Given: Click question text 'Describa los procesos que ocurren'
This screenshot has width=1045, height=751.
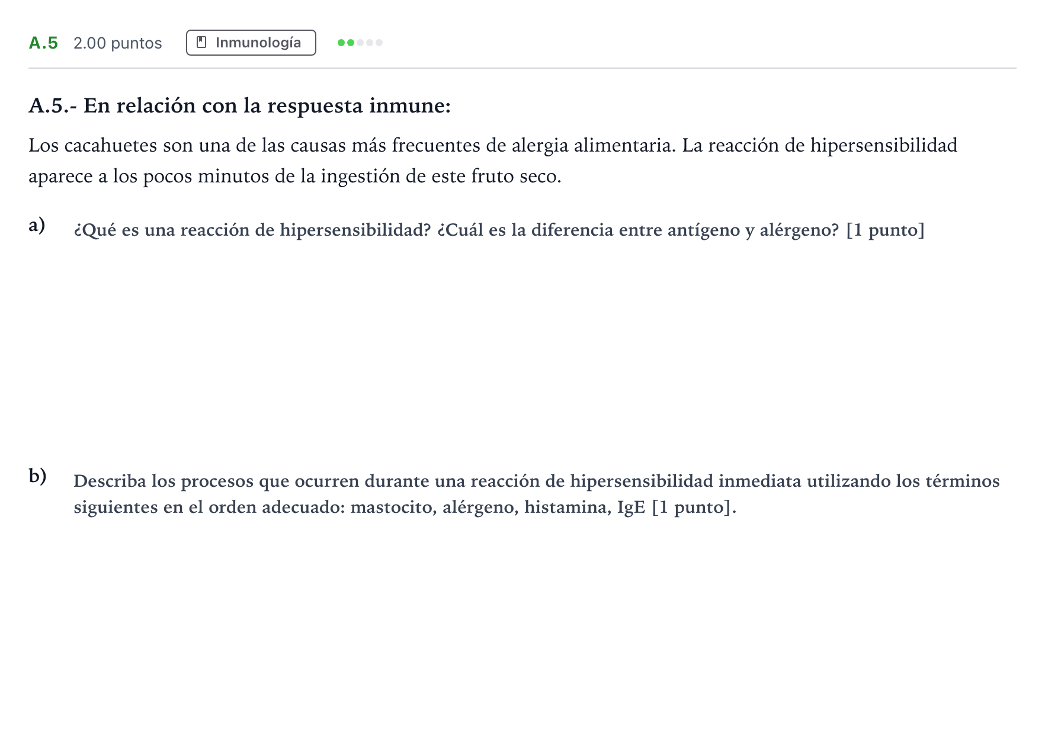Looking at the screenshot, I should pos(537,494).
